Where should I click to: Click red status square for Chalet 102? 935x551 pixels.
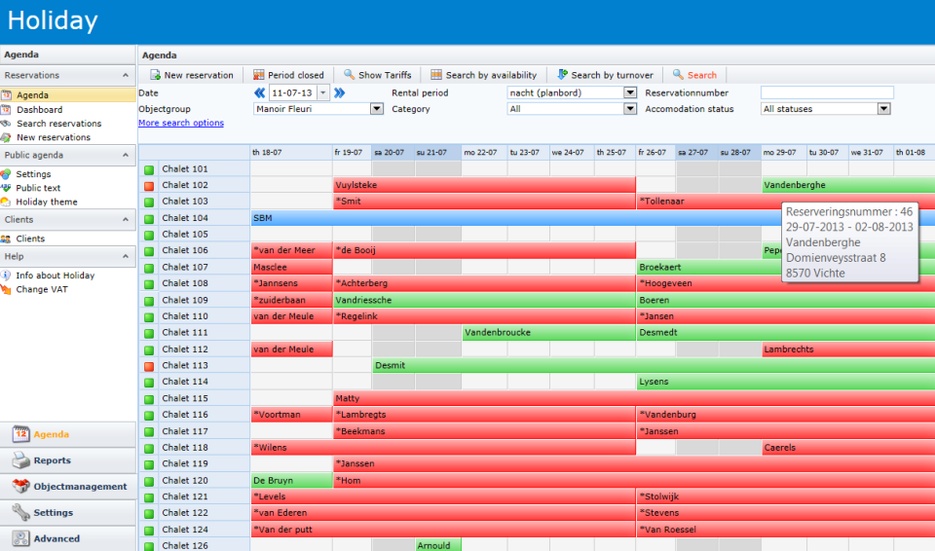tap(149, 186)
